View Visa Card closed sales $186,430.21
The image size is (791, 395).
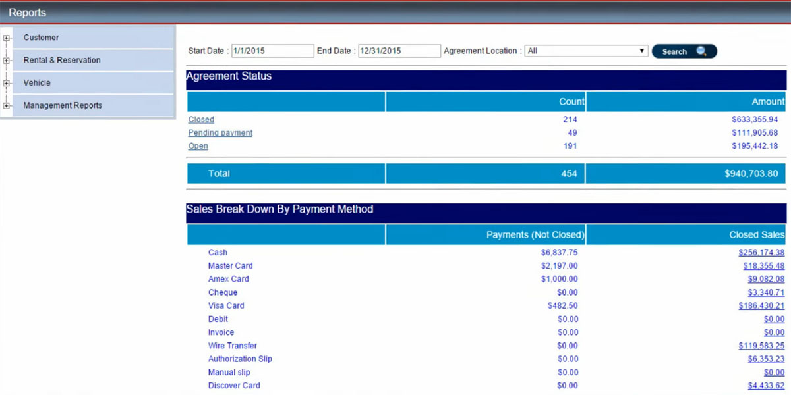click(761, 306)
